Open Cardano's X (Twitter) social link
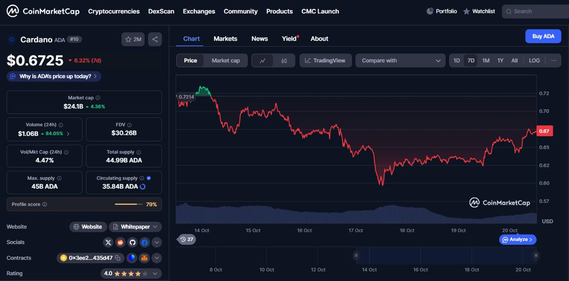 tap(108, 242)
